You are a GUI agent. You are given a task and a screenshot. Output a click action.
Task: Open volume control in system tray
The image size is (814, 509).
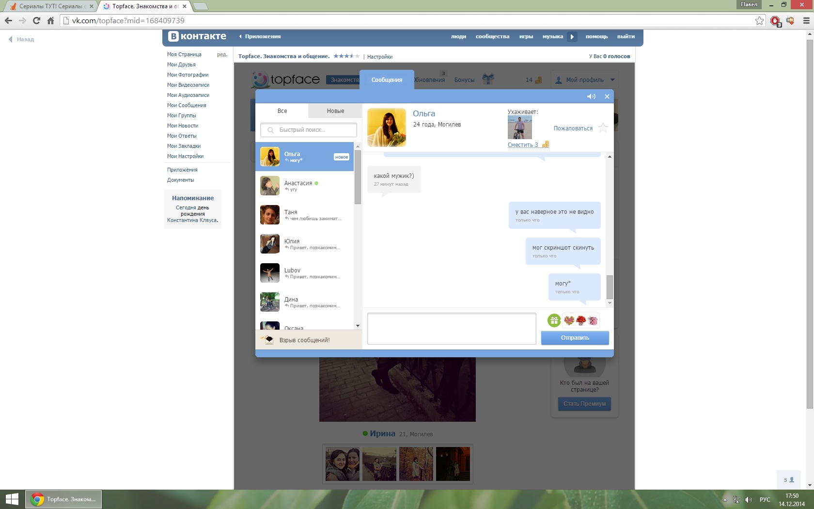[x=749, y=500]
